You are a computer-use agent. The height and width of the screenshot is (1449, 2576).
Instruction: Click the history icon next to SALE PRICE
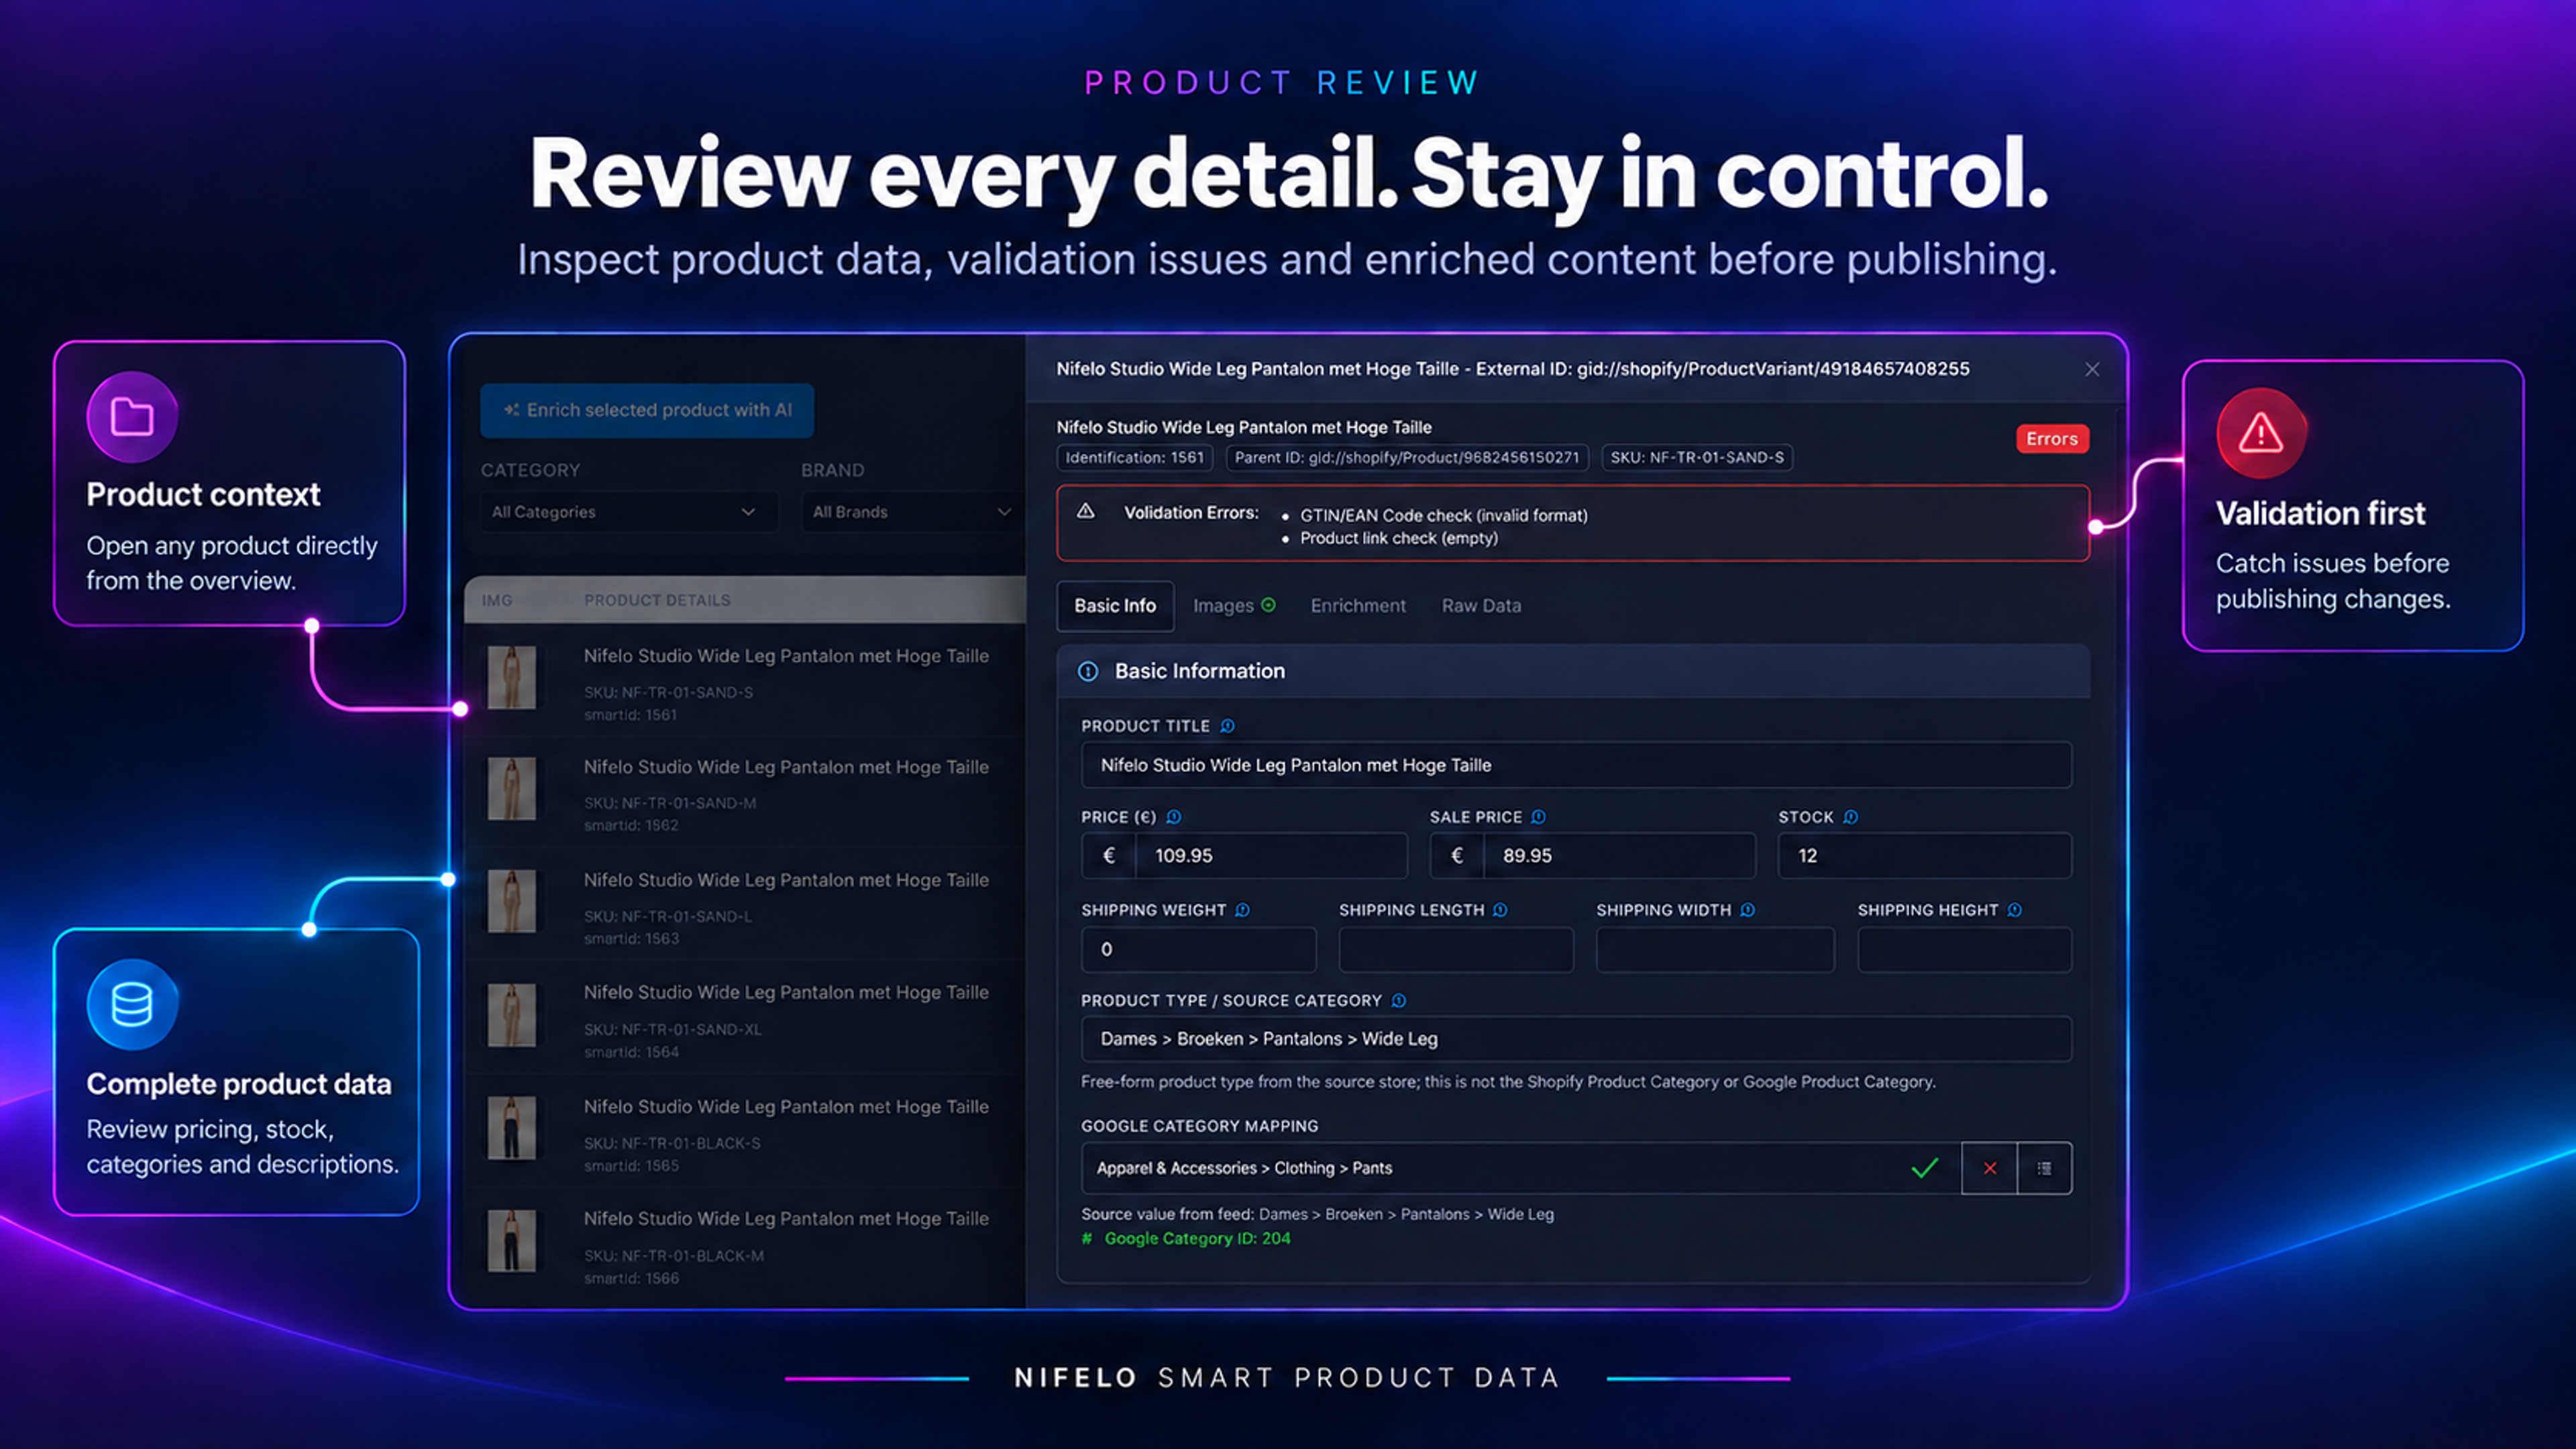coord(1539,817)
